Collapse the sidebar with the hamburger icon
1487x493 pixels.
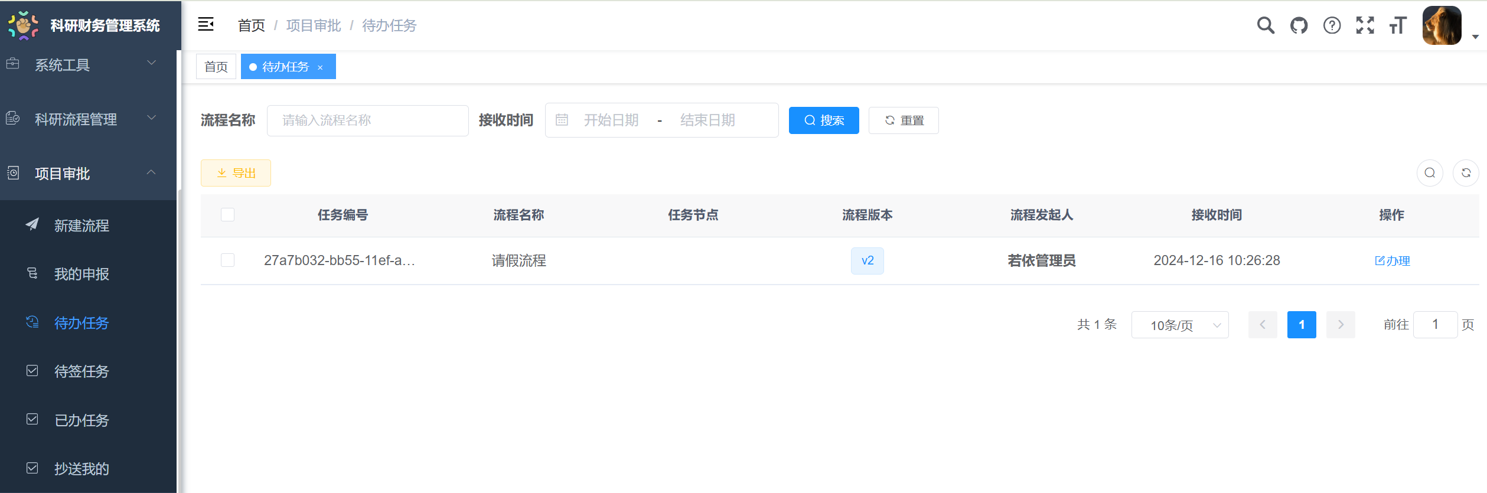pyautogui.click(x=206, y=25)
